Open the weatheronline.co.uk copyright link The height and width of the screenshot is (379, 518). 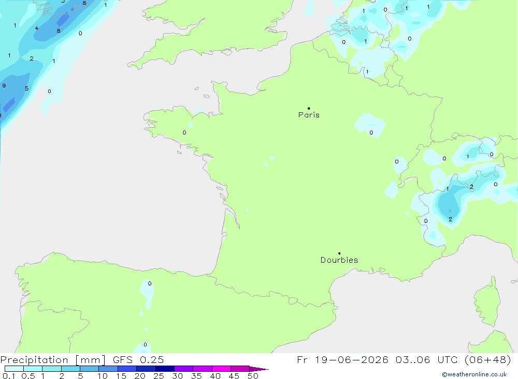click(x=474, y=374)
